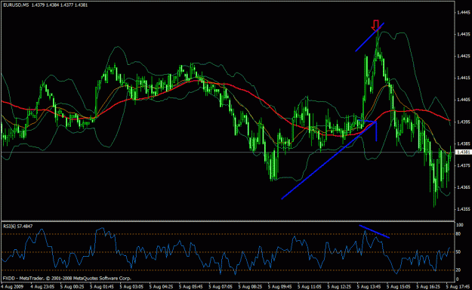
Task: Click the FXDD MetaTrader copyright text
Action: (x=66, y=279)
